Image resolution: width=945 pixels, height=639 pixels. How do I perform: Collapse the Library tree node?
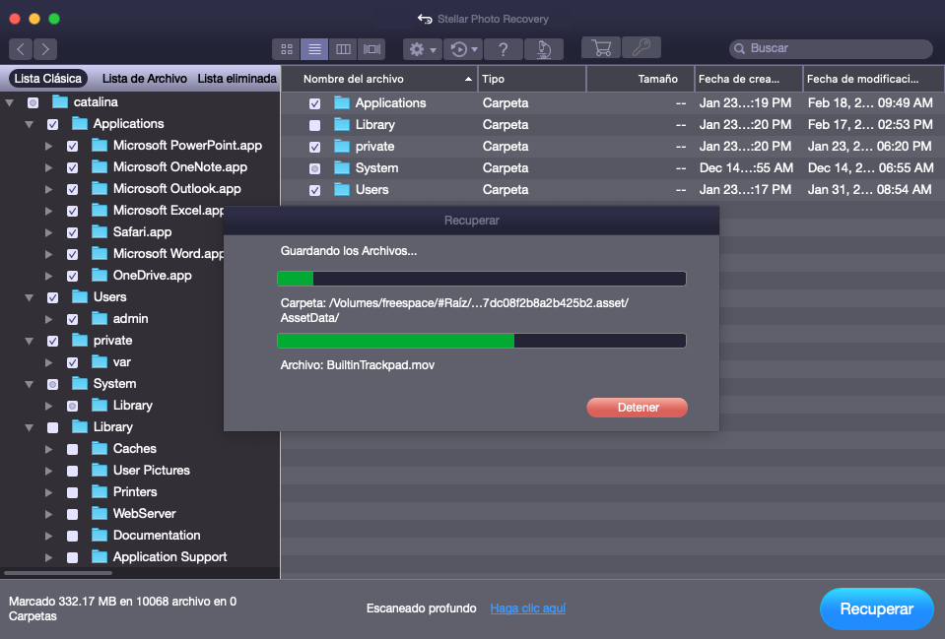point(29,428)
